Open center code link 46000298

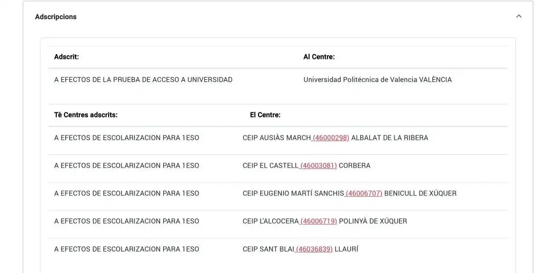tap(330, 138)
